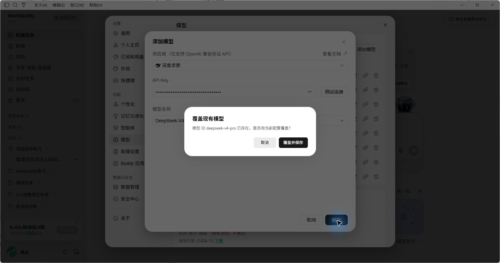Expand the 任务 (9) section
500x263 pixels.
coord(17,127)
